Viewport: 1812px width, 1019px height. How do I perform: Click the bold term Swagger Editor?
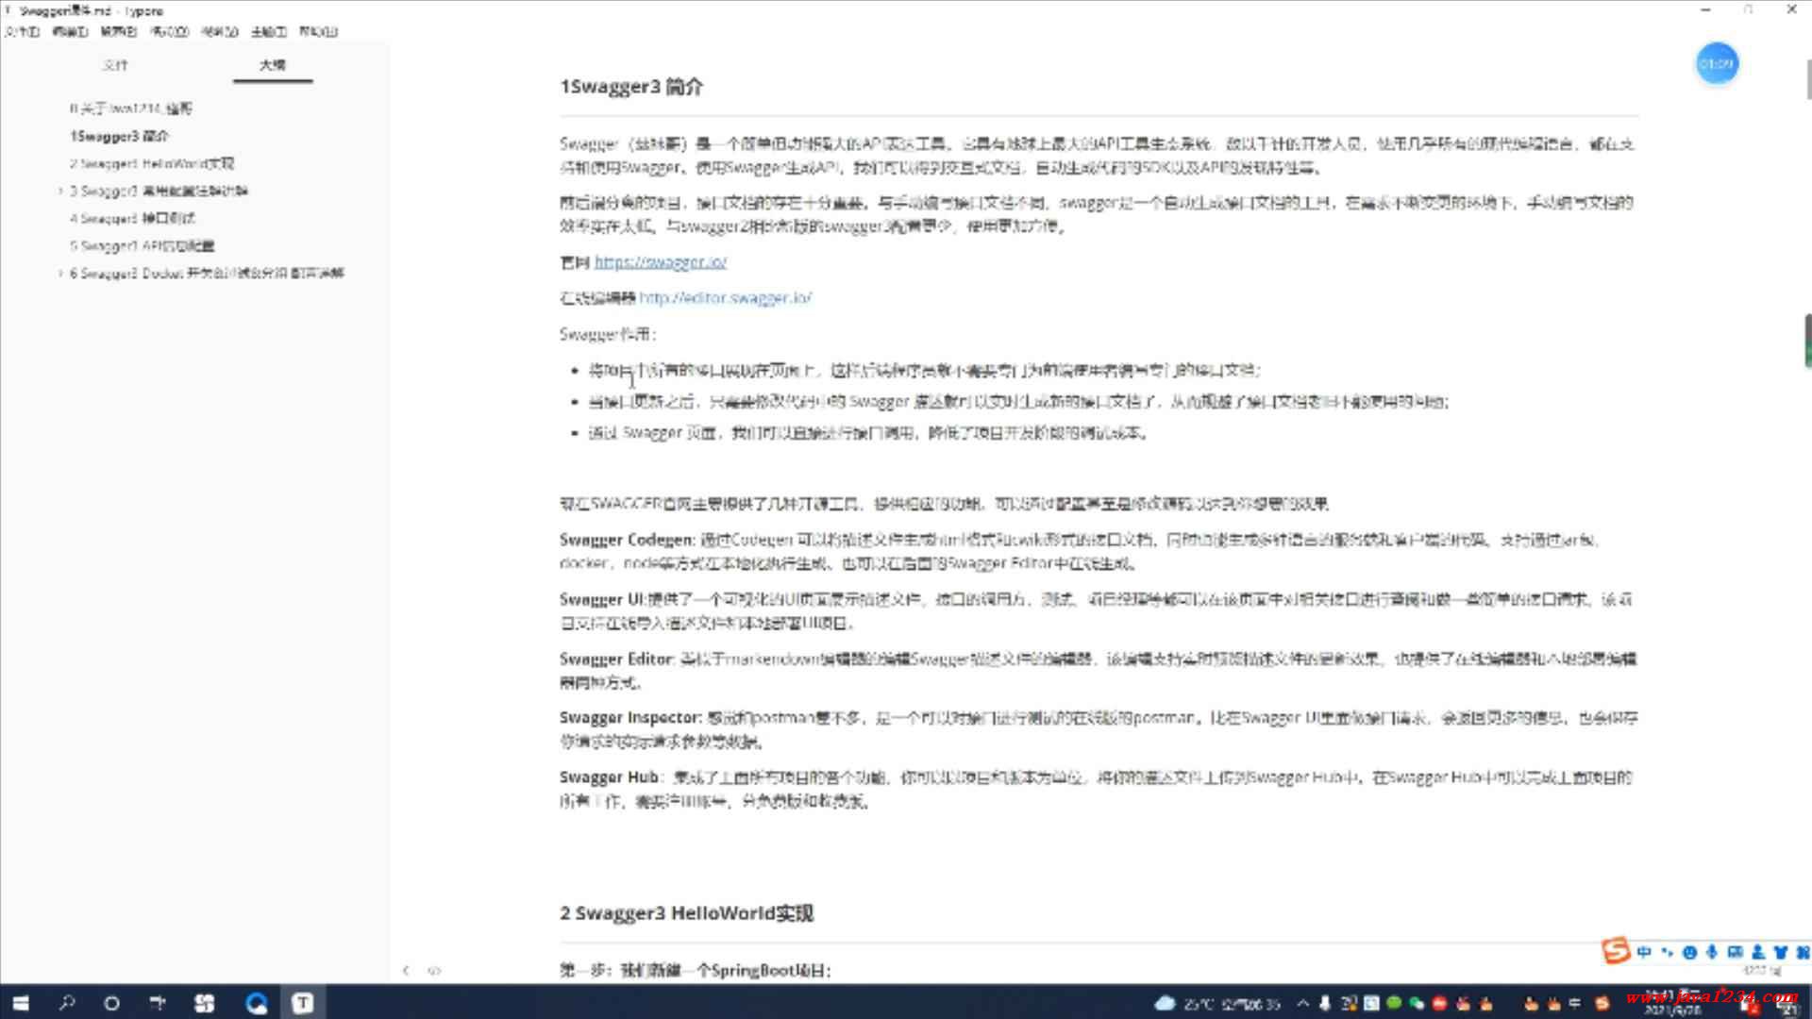(x=616, y=659)
